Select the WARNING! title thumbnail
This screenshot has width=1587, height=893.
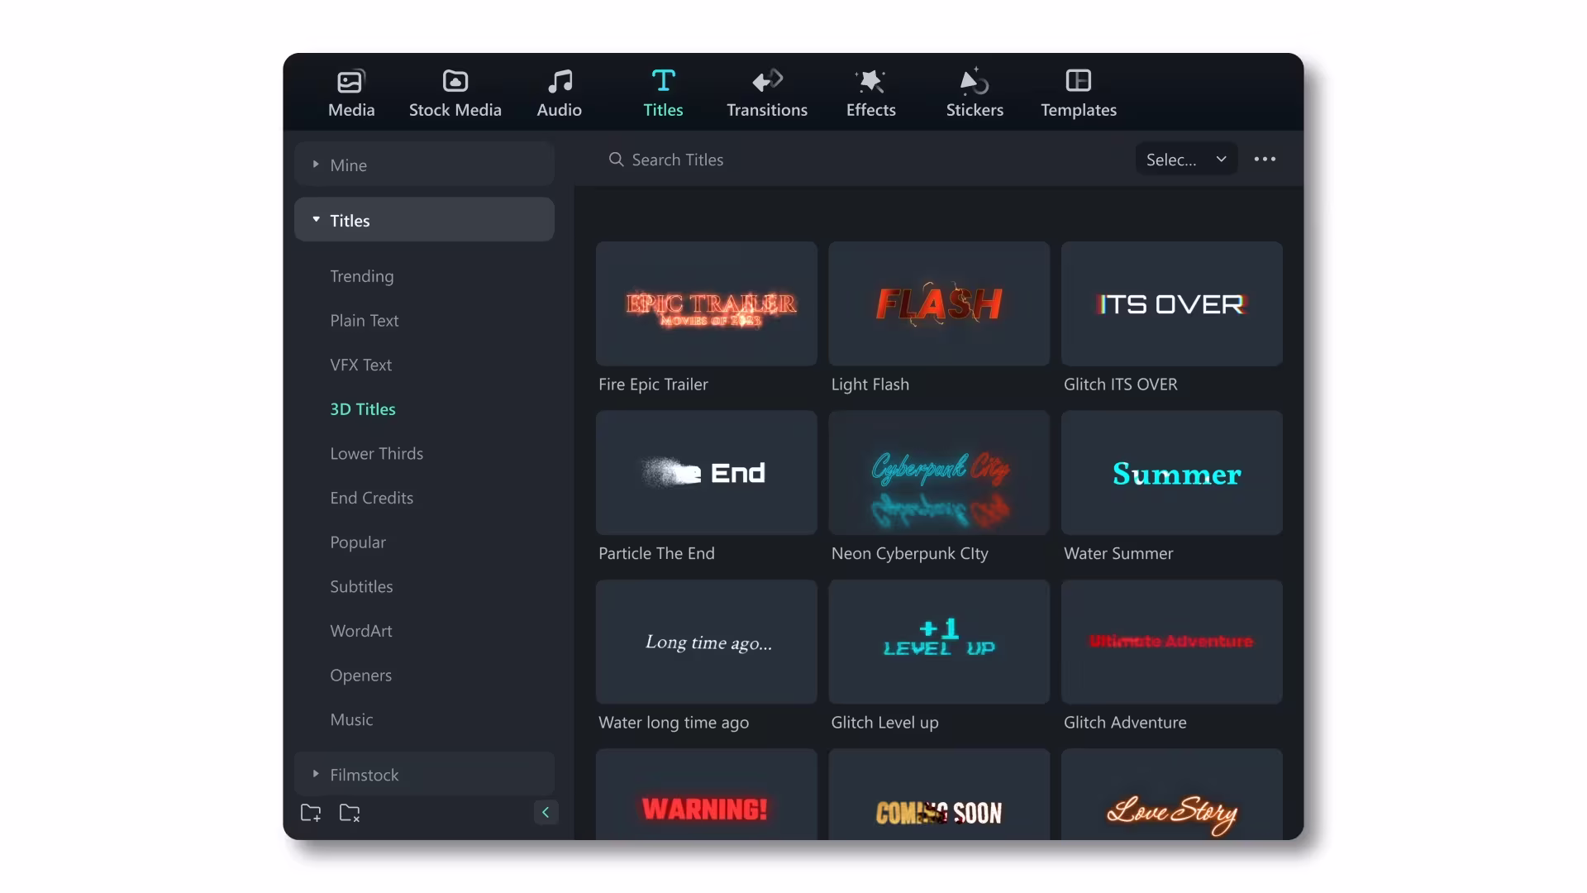tap(707, 795)
